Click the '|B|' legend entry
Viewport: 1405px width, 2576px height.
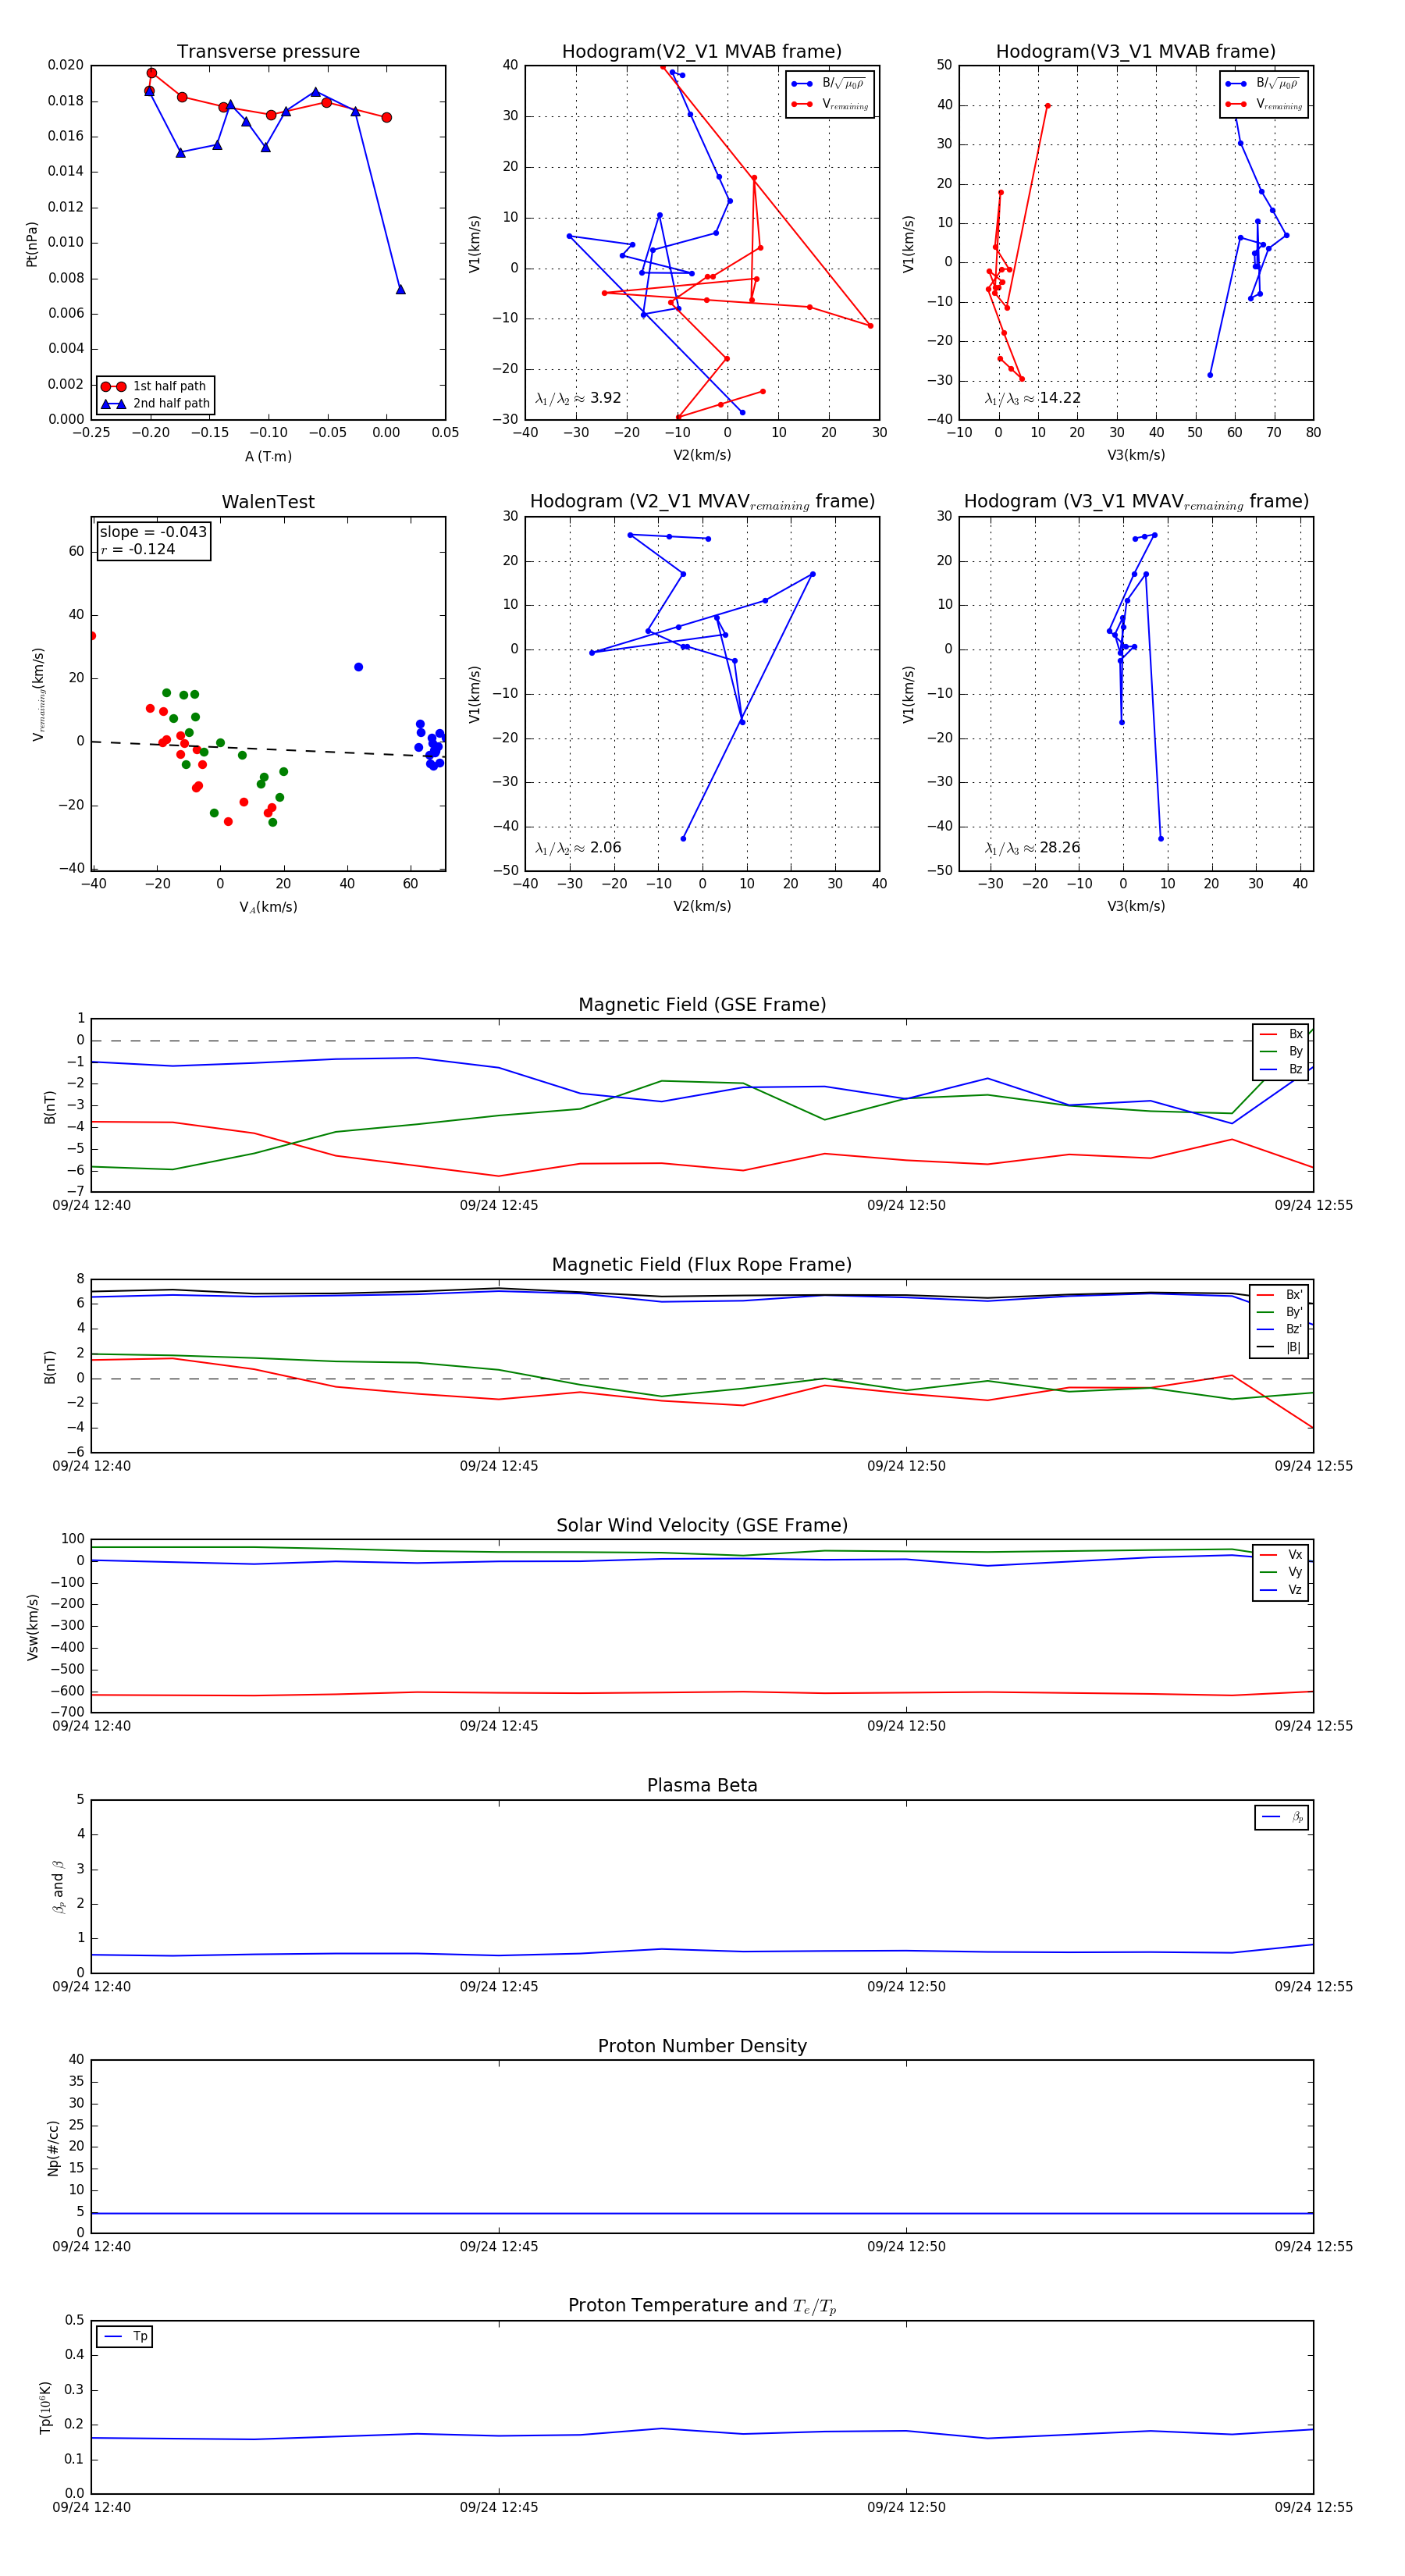click(1279, 1347)
